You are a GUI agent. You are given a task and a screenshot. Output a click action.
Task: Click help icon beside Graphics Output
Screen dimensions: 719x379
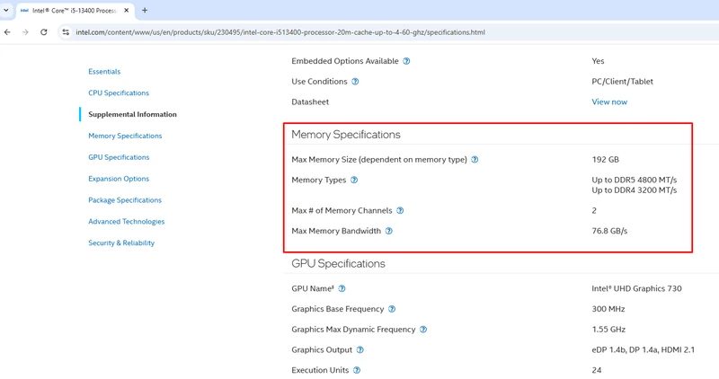(360, 349)
